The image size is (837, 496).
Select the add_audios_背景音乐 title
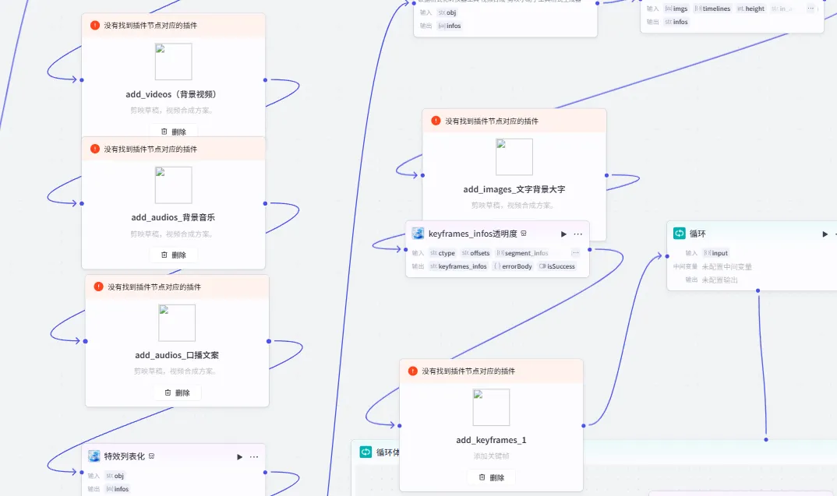click(173, 217)
